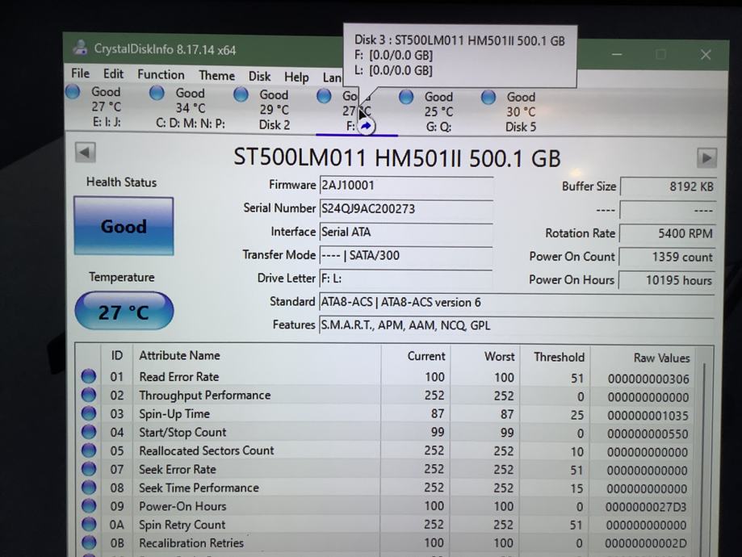Viewport: 742px width, 557px height.
Task: Open the Edit menu
Action: [x=113, y=74]
